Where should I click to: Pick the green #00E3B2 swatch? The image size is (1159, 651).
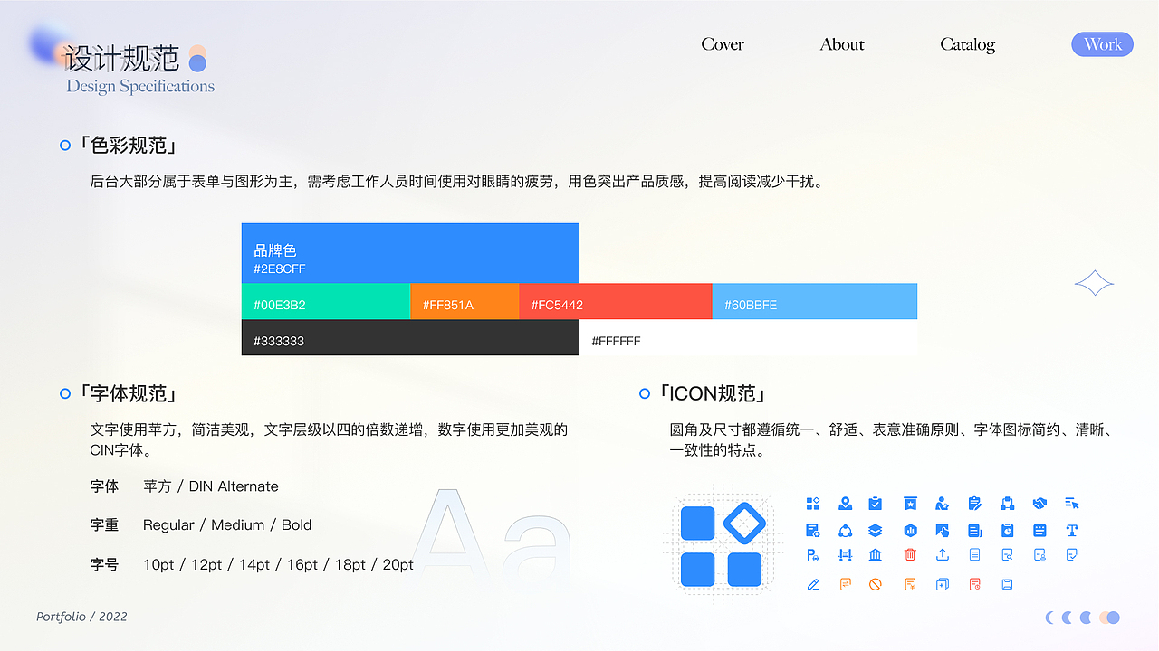[326, 301]
